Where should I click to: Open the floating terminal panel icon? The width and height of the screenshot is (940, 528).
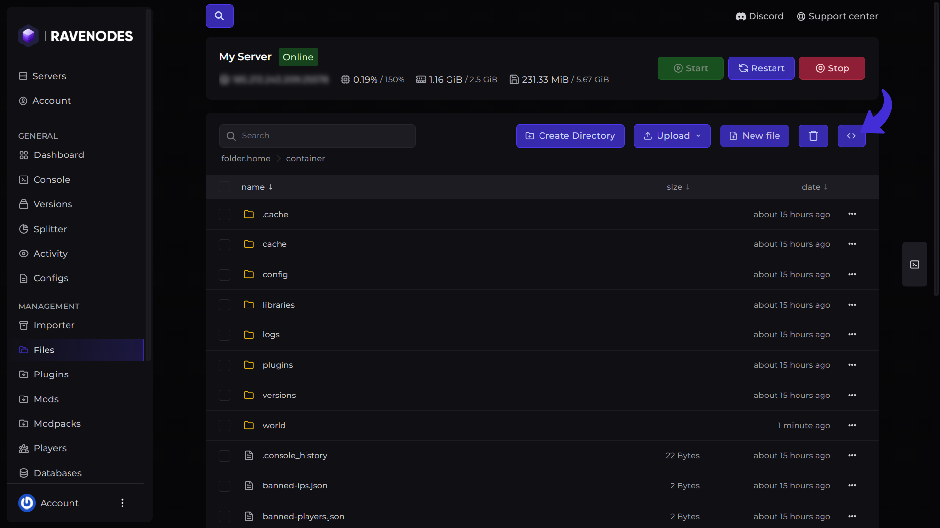(915, 264)
